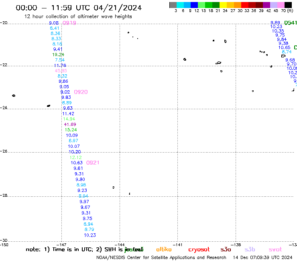Select the 9.86 wave height reading
This screenshot has height=261, width=297.
(63, 82)
